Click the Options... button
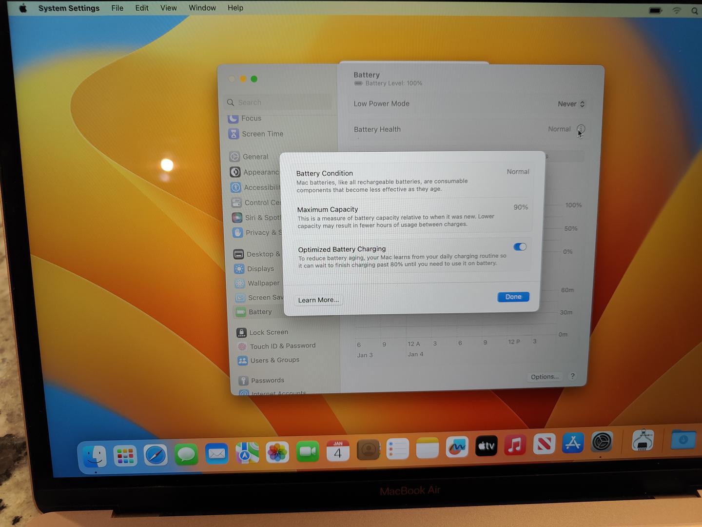This screenshot has width=702, height=527. pyautogui.click(x=545, y=377)
